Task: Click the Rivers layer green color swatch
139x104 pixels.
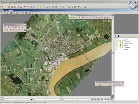Action: tap(120, 45)
